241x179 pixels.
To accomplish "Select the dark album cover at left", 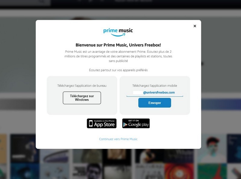I will [24, 148].
